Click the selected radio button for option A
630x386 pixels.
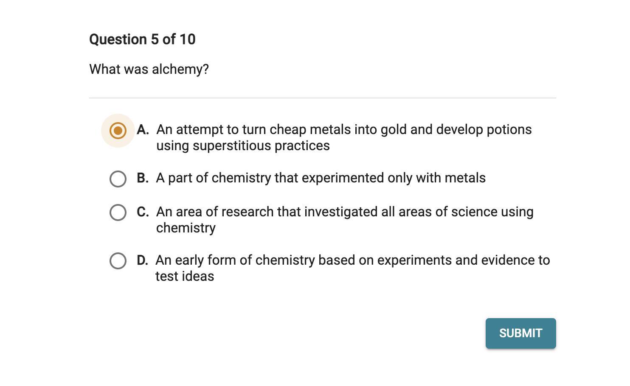pos(118,130)
